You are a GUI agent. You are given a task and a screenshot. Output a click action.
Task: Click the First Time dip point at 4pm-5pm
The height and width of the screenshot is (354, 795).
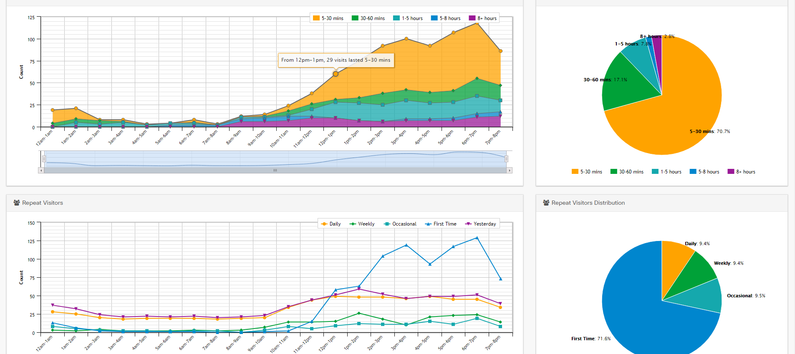430,264
